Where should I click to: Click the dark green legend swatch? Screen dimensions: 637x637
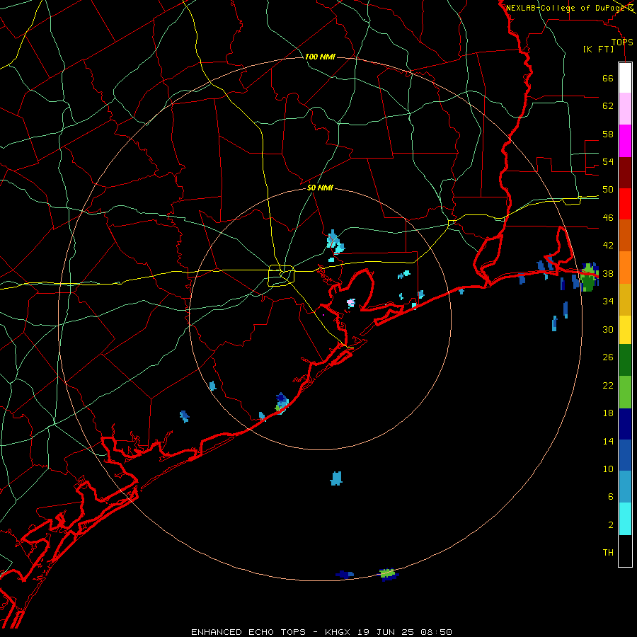pyautogui.click(x=625, y=360)
